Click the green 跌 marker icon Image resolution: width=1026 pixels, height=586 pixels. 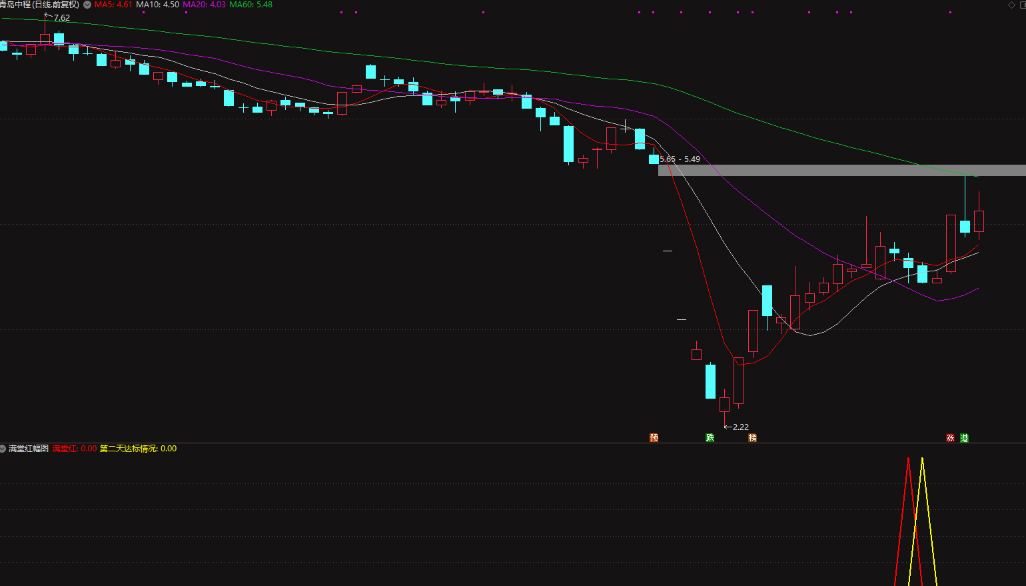click(710, 438)
